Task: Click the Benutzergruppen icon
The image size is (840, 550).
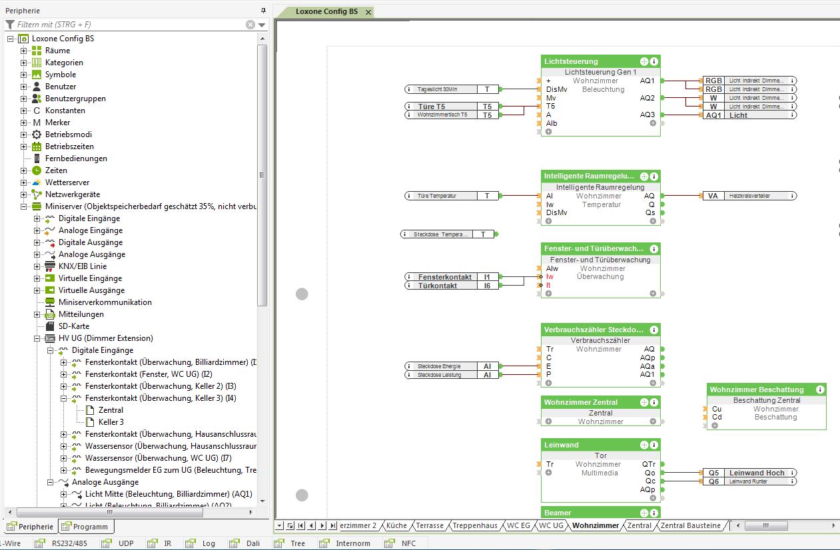Action: tap(37, 99)
